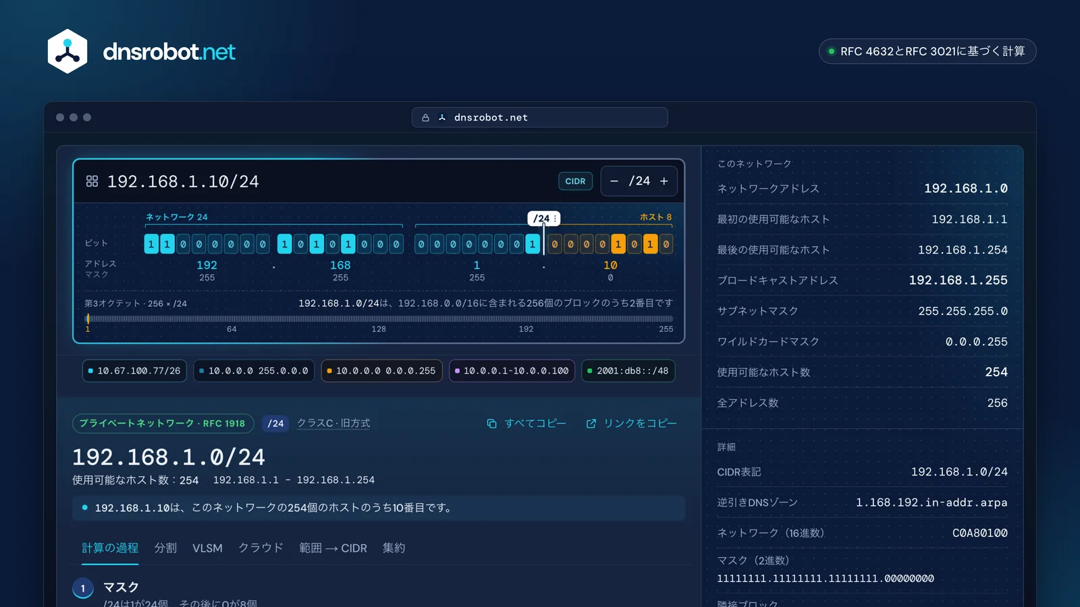The height and width of the screenshot is (607, 1080).
Task: Load the 10.0.0.1-10.0.0.100 range example
Action: [512, 371]
